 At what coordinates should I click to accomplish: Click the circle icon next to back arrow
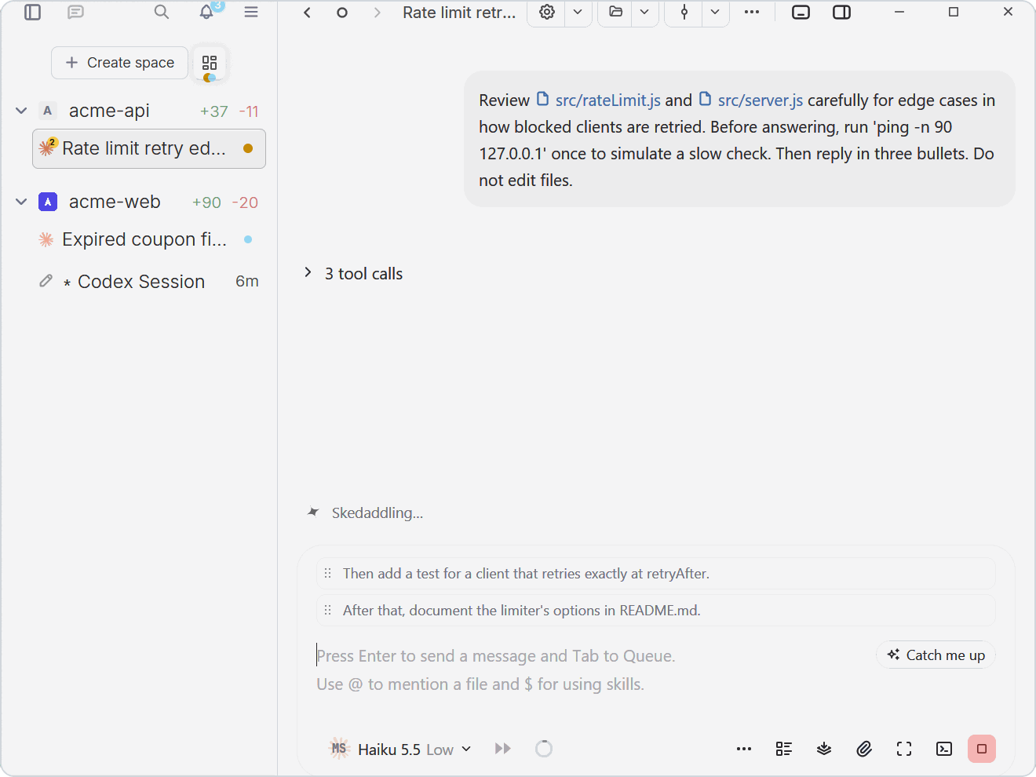point(342,13)
